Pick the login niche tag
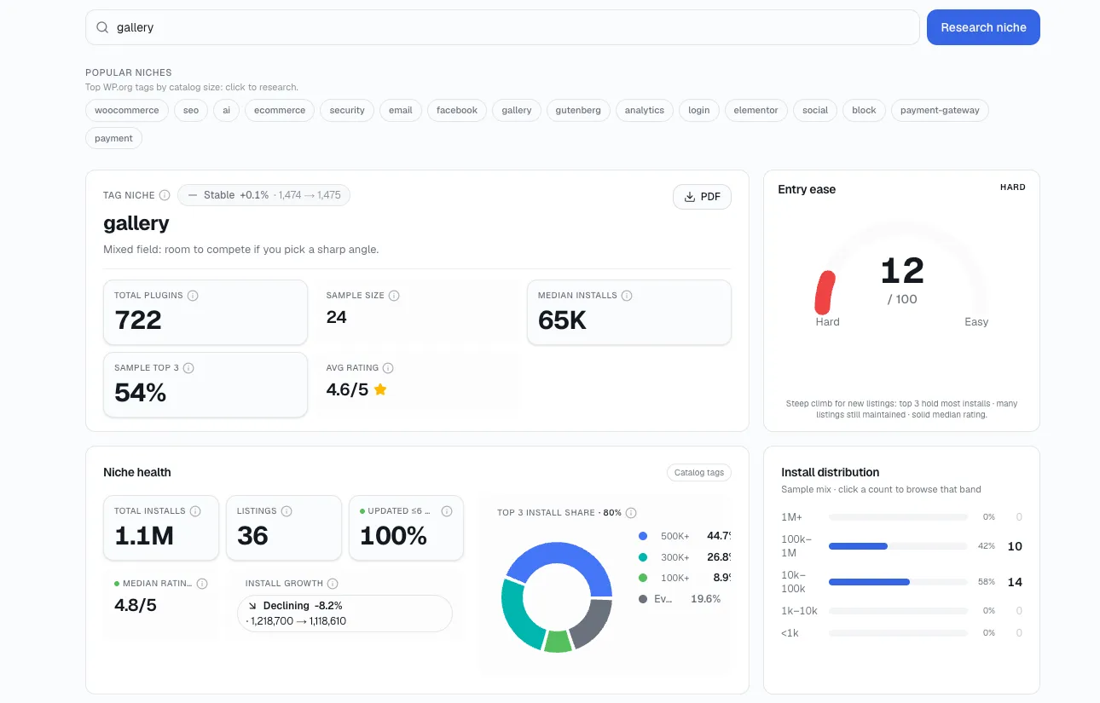This screenshot has width=1100, height=703. [x=699, y=110]
